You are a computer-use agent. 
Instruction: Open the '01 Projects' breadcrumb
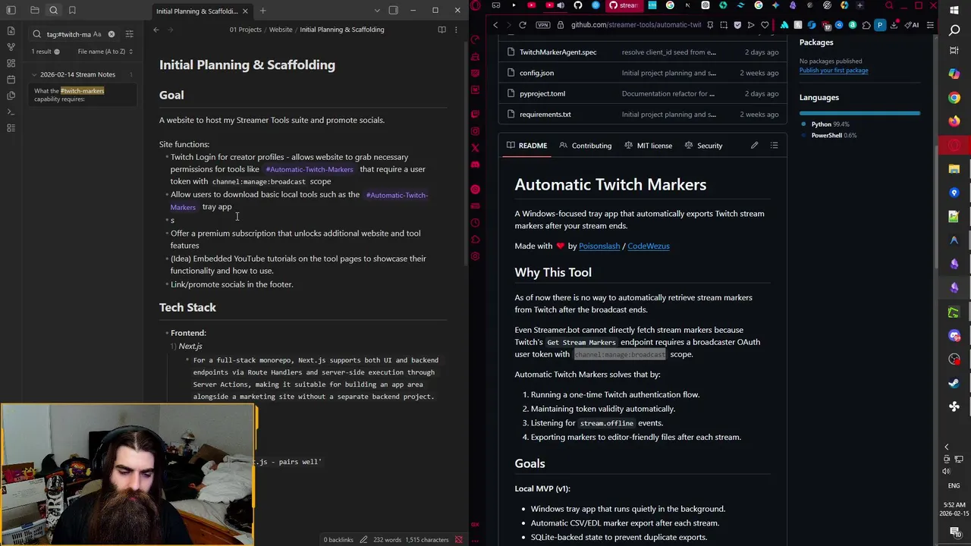[x=246, y=30]
